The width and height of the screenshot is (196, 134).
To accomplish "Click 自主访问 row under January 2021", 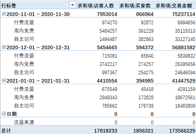I will [24, 106].
